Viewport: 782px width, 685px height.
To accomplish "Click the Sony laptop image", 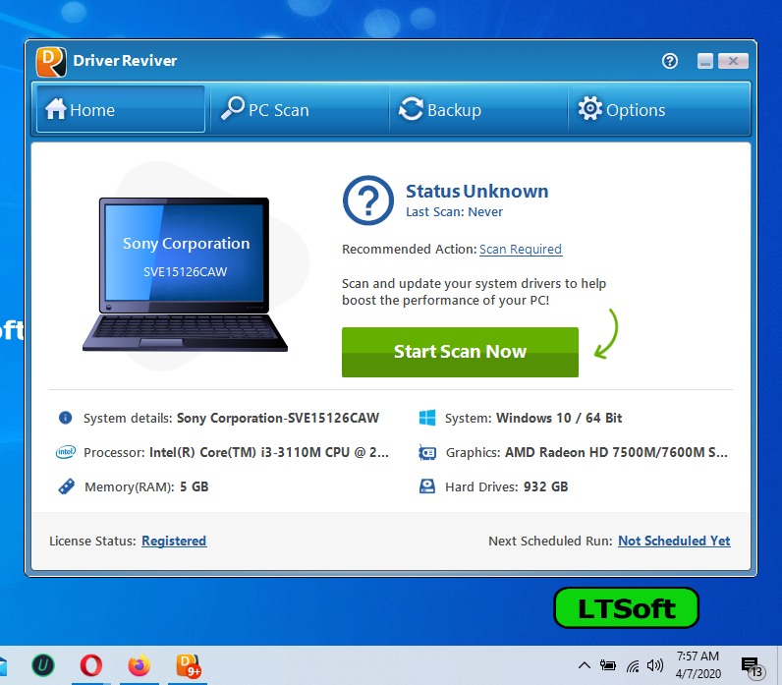I will click(x=185, y=275).
